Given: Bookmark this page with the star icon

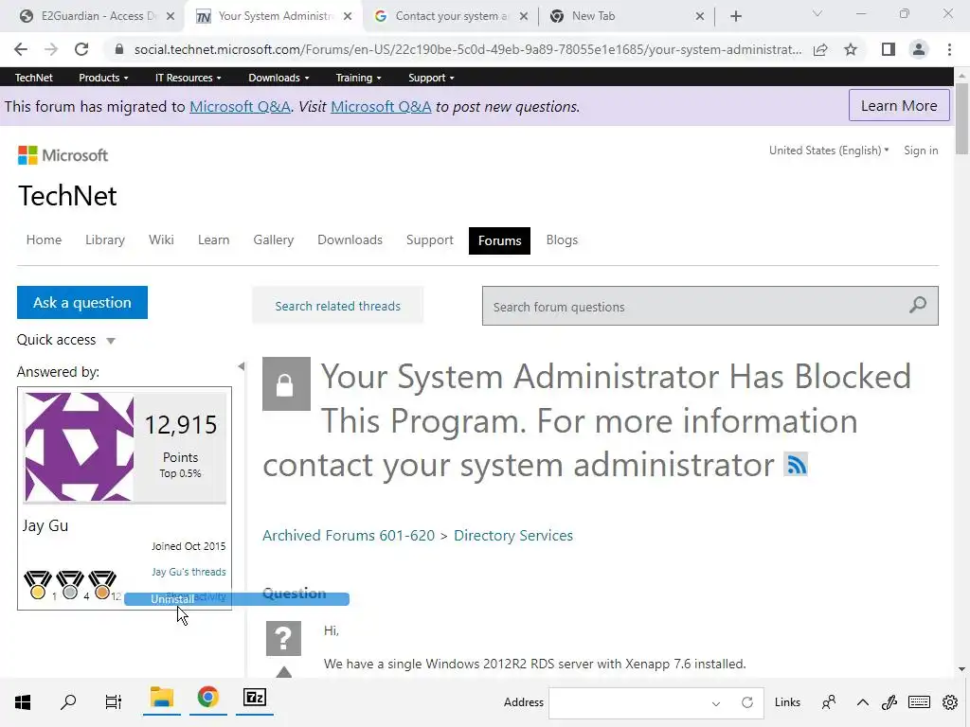Looking at the screenshot, I should 851,49.
